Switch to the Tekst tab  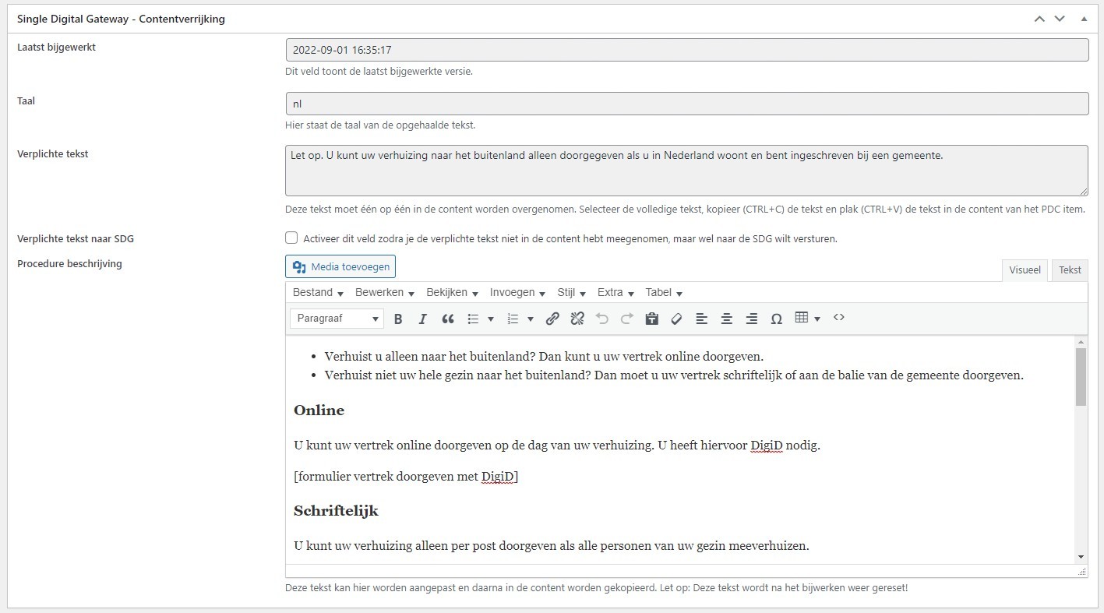(1069, 270)
